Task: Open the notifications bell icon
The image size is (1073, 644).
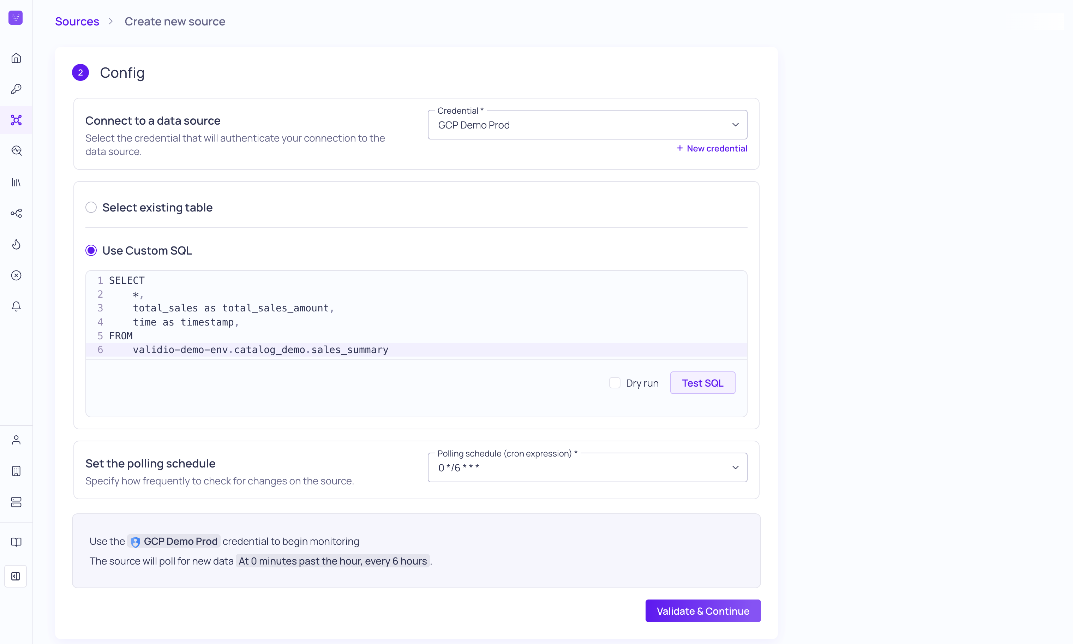Action: pos(16,306)
